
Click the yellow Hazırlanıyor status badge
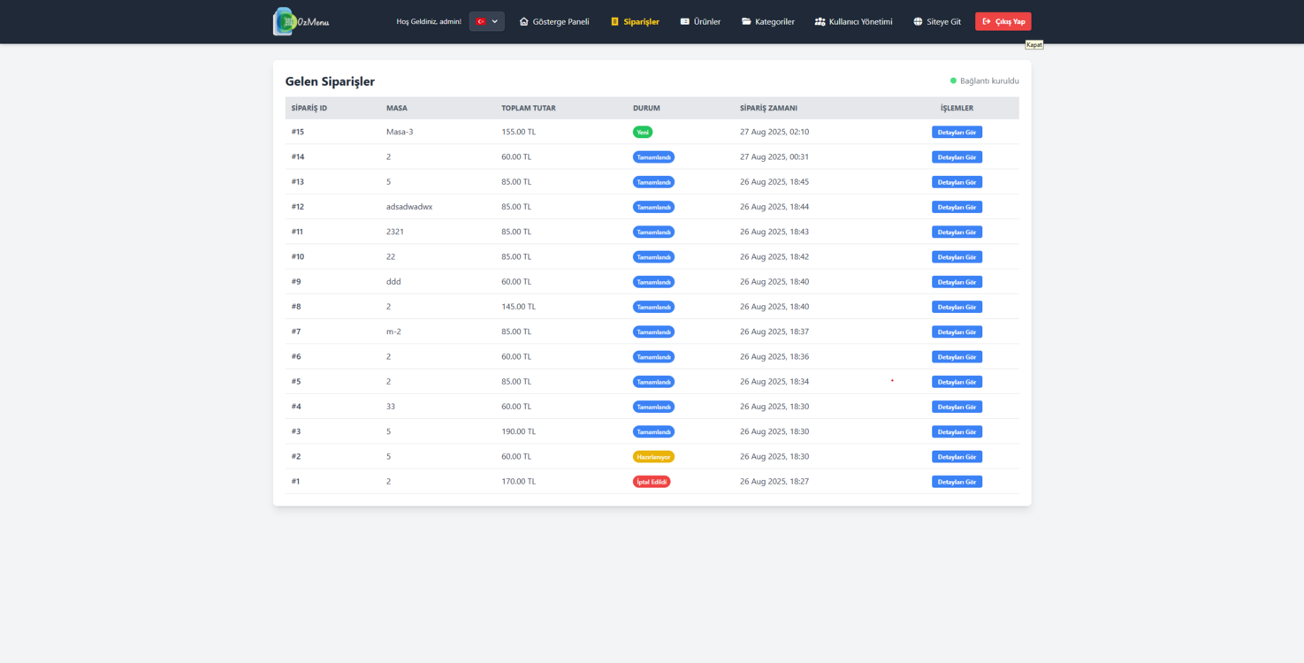click(653, 457)
